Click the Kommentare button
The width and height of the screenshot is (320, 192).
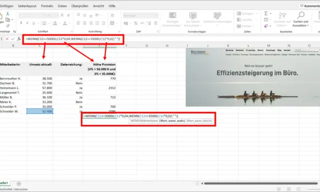pyautogui.click(x=310, y=6)
